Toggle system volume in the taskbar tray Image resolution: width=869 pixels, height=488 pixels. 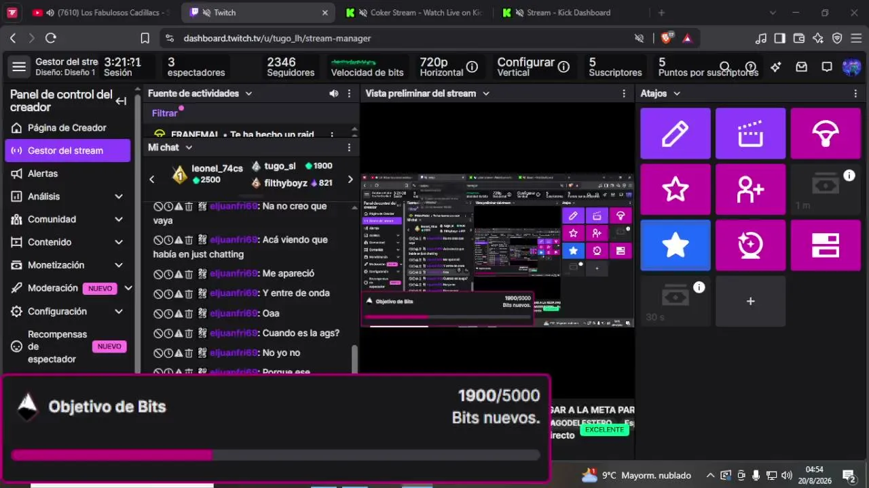pyautogui.click(x=787, y=475)
